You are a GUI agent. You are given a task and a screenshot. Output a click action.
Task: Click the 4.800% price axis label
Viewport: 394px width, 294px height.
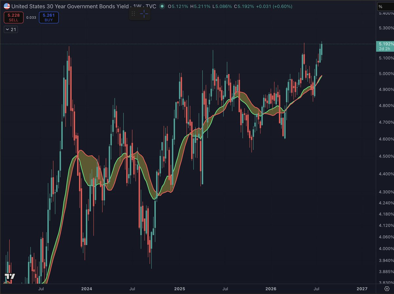point(386,106)
